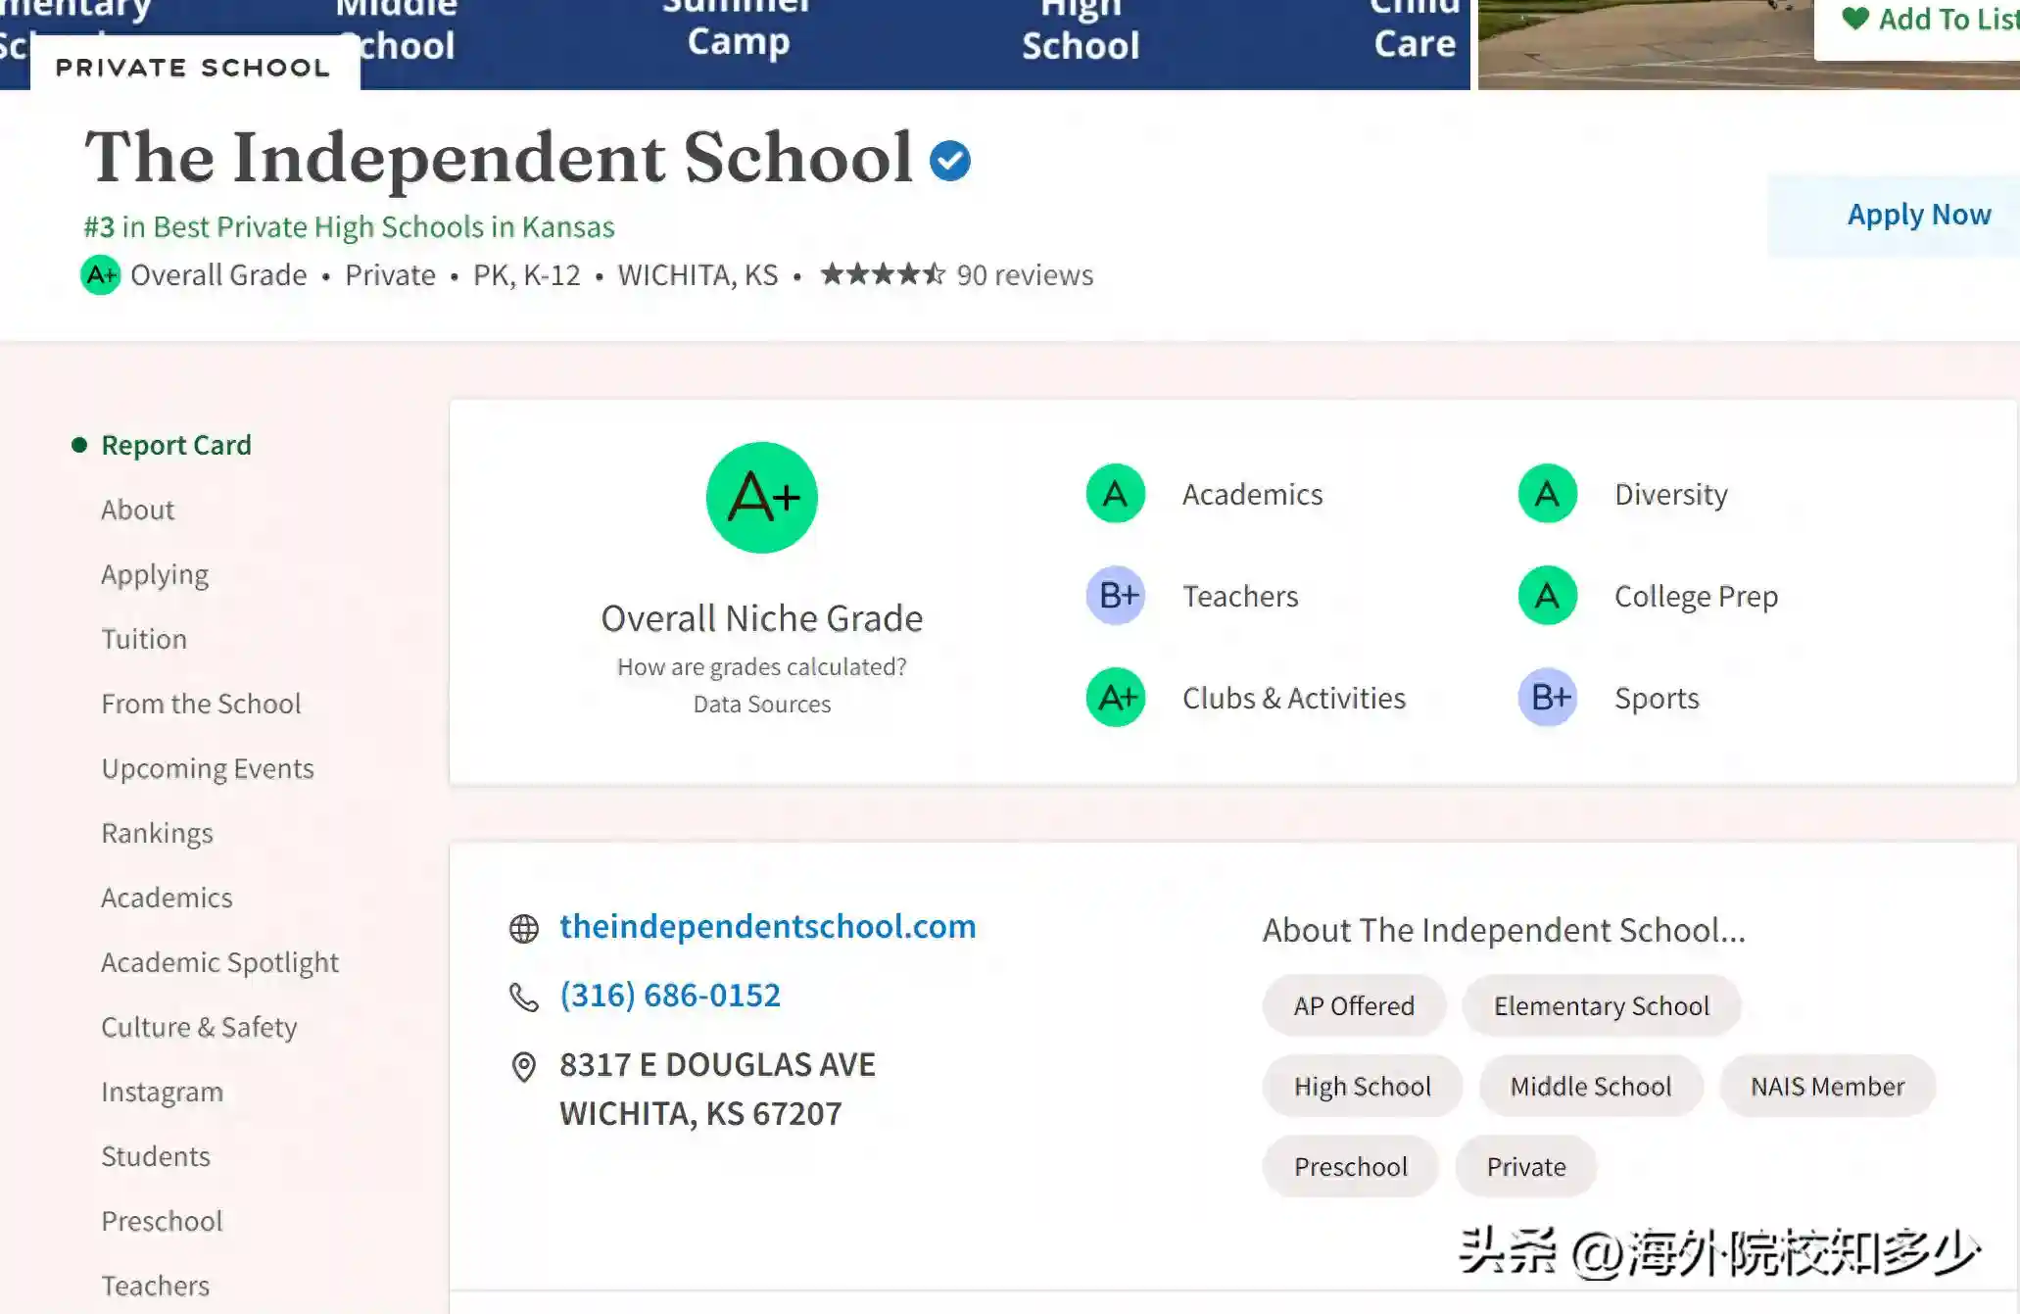
Task: Click the NAIS Member tag
Action: [x=1827, y=1086]
